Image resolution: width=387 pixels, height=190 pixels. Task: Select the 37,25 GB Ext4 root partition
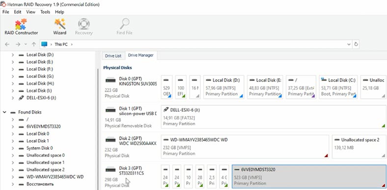301,87
